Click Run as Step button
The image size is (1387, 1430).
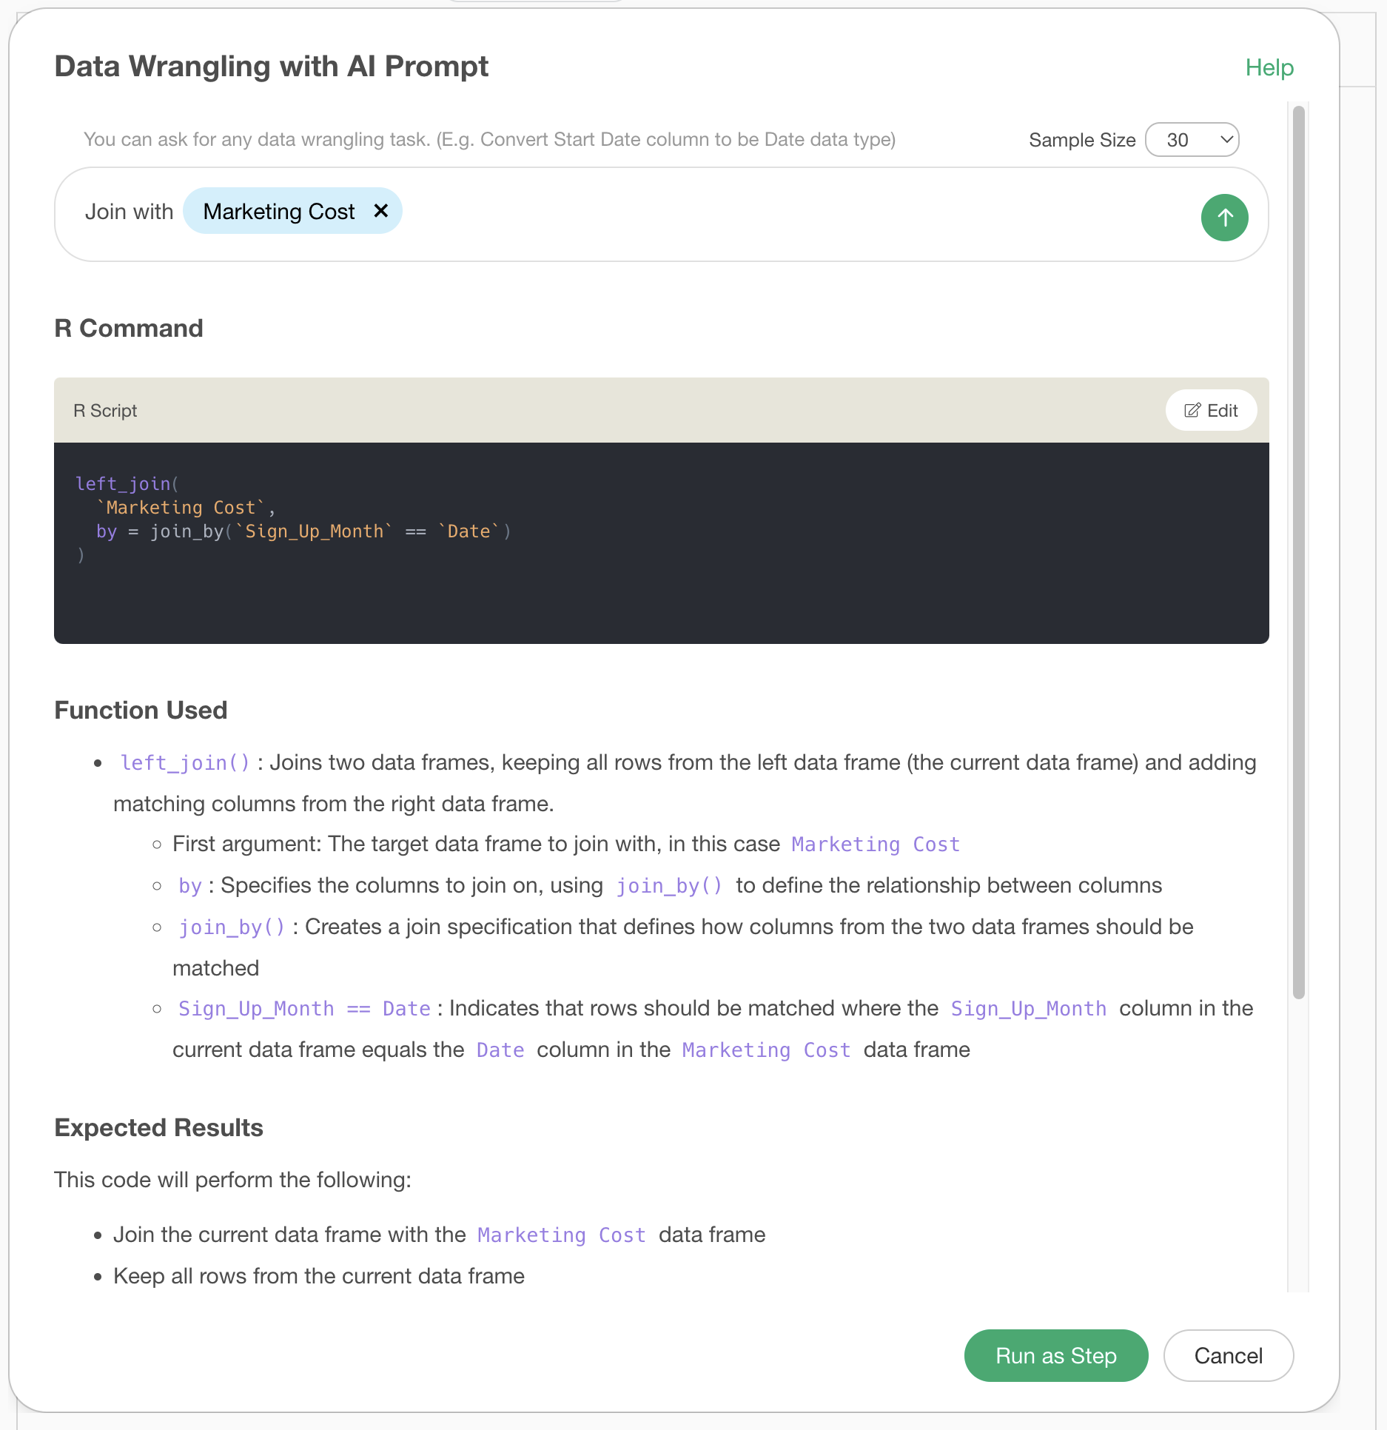pos(1056,1355)
